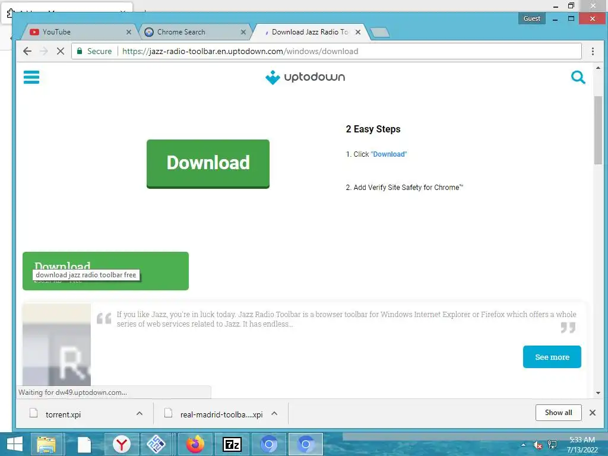Click the page scrollbar up arrow

[x=598, y=68]
